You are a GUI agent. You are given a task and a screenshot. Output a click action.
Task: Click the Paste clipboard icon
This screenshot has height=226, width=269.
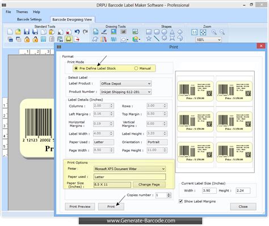pyautogui.click(x=52, y=32)
